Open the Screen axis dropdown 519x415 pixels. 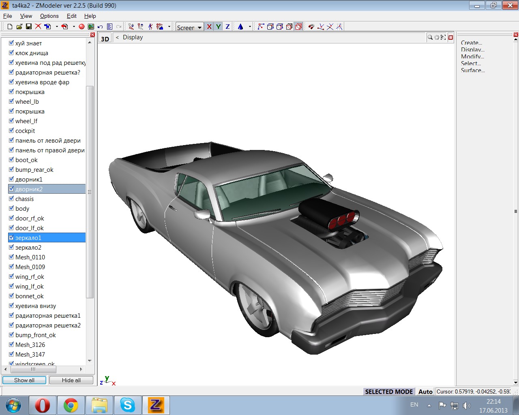point(199,28)
